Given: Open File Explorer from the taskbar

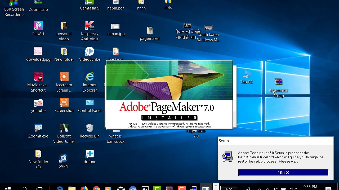Looking at the screenshot, I should click(72, 188).
